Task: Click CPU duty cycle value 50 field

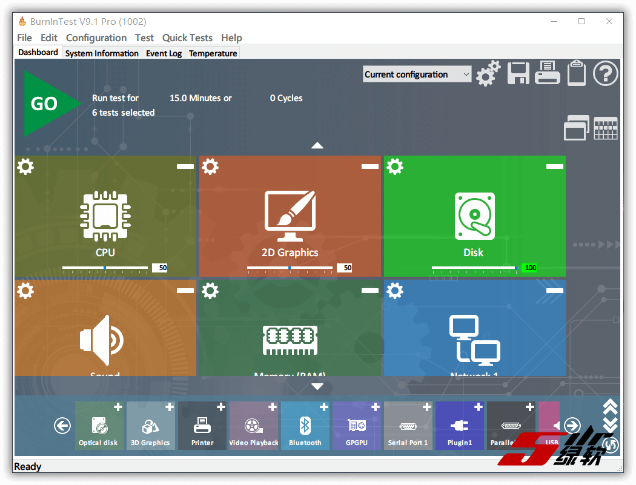Action: [161, 268]
